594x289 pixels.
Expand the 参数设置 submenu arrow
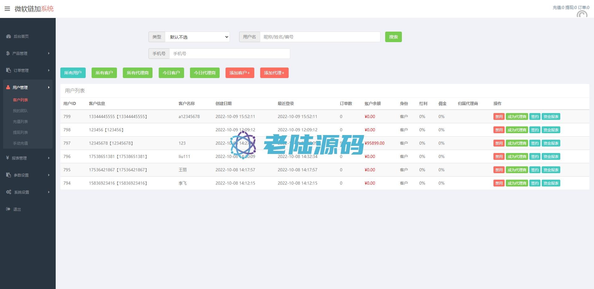(49, 175)
